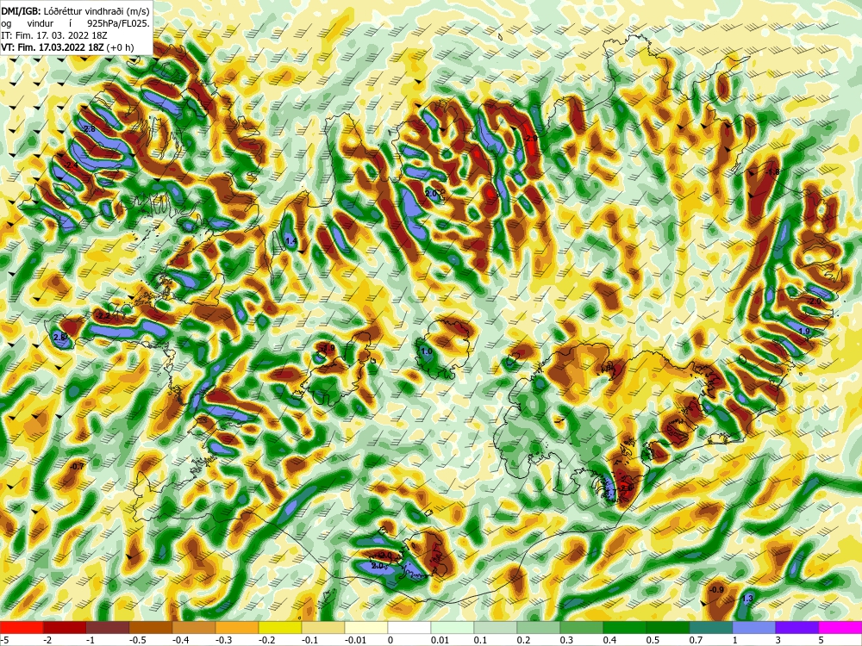The height and width of the screenshot is (646, 862).
Task: Click the '0.3' tick label in the legend
Action: tap(567, 640)
